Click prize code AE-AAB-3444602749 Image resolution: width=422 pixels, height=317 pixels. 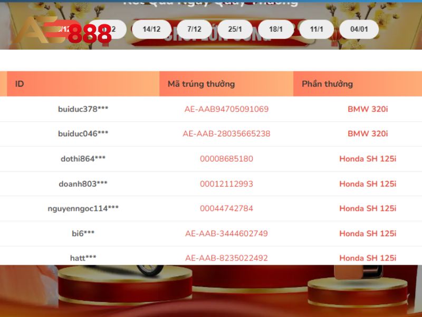226,234
